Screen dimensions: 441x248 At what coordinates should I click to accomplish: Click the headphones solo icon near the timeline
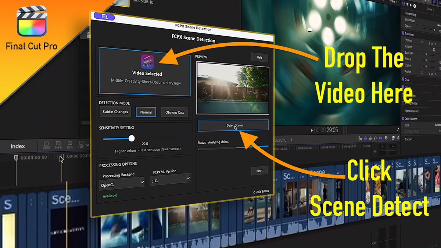pos(376,138)
